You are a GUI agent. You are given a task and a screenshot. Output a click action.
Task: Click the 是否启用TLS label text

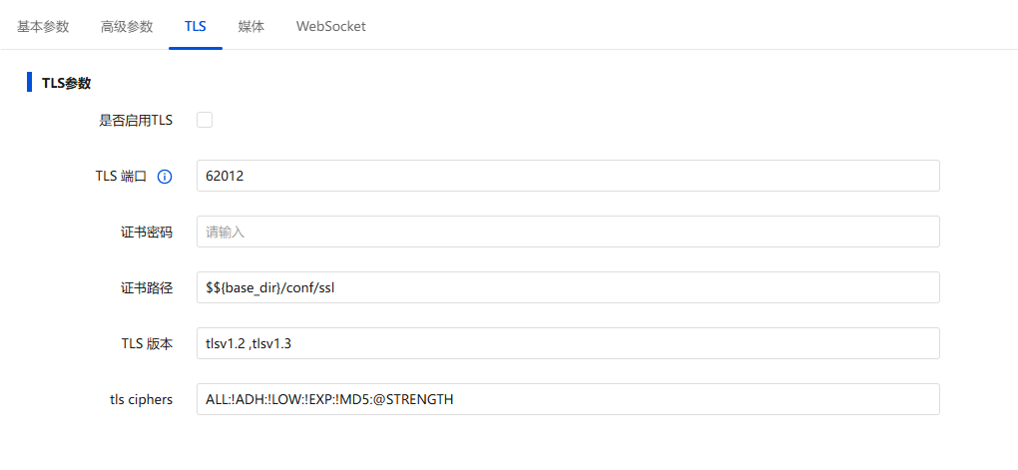click(136, 121)
